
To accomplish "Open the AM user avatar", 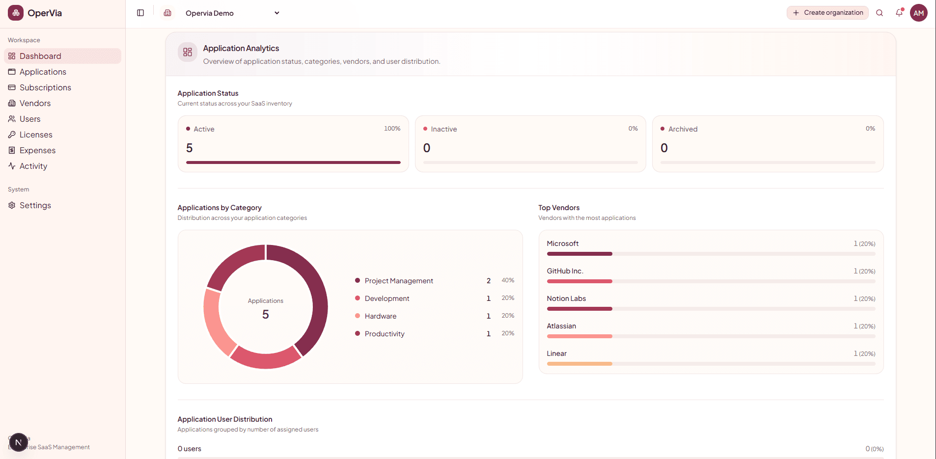I will click(x=919, y=13).
